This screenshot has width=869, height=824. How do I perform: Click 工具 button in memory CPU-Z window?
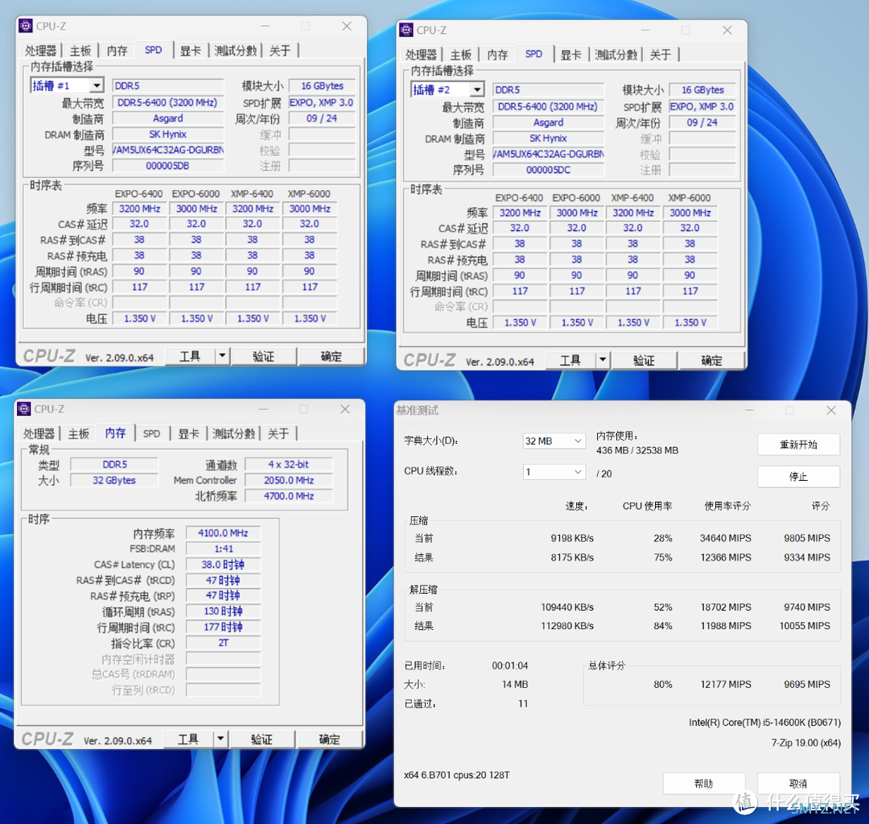188,739
